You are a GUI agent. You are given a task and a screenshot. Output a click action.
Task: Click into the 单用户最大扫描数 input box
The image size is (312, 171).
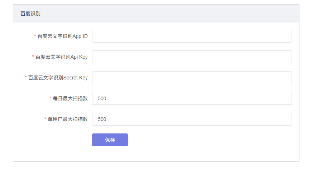pyautogui.click(x=192, y=119)
